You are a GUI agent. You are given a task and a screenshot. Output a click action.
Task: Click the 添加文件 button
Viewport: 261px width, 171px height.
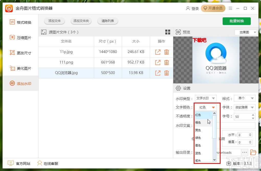[54, 21]
